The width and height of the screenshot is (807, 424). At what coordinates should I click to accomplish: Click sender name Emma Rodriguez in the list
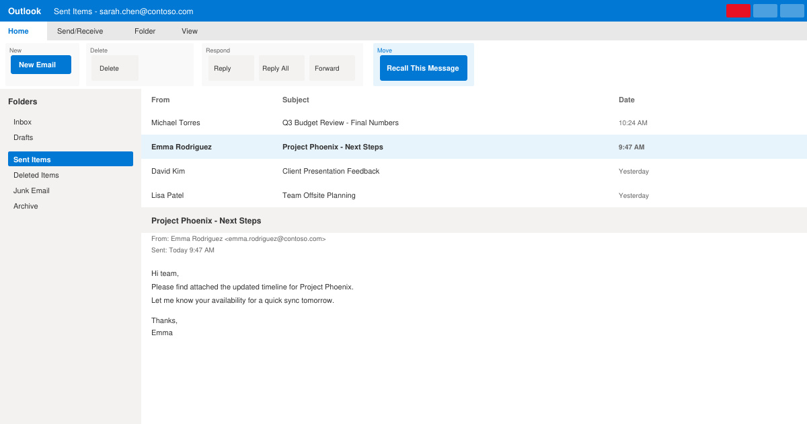[x=182, y=147]
